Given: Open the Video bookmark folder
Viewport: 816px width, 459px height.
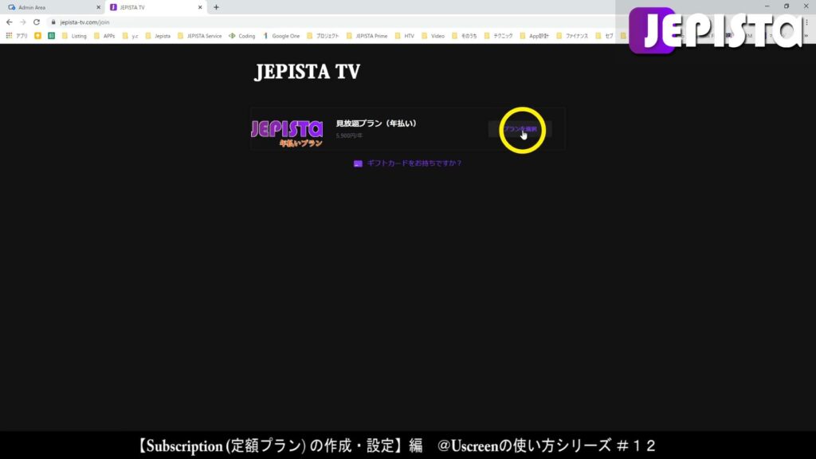Looking at the screenshot, I should coord(433,36).
